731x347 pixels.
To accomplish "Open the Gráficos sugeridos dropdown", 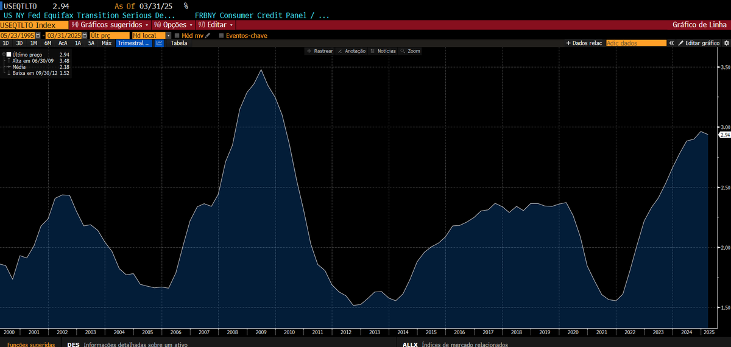I will (110, 25).
